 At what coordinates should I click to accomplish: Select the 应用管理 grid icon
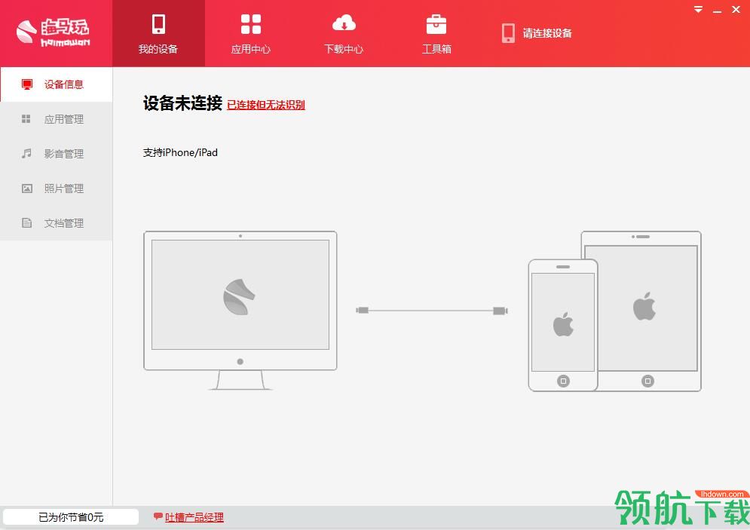26,118
